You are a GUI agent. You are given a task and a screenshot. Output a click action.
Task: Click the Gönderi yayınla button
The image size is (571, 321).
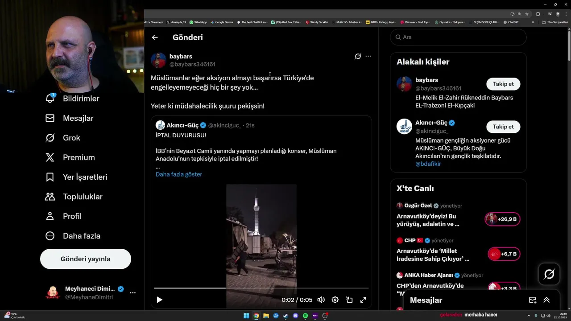click(x=86, y=259)
